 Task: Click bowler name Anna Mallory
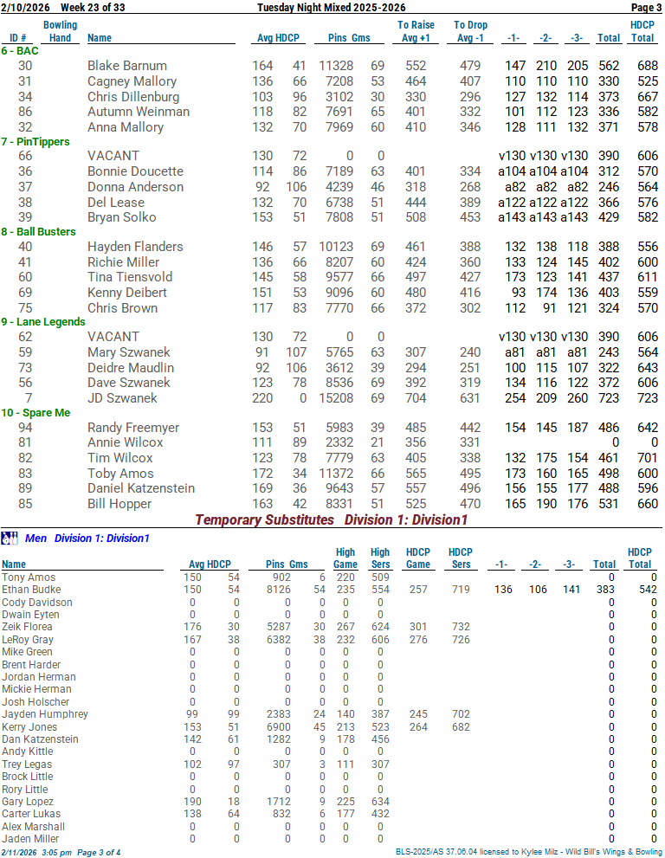(x=126, y=127)
